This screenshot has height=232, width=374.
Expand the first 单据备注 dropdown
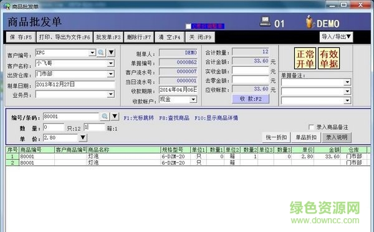point(347,82)
